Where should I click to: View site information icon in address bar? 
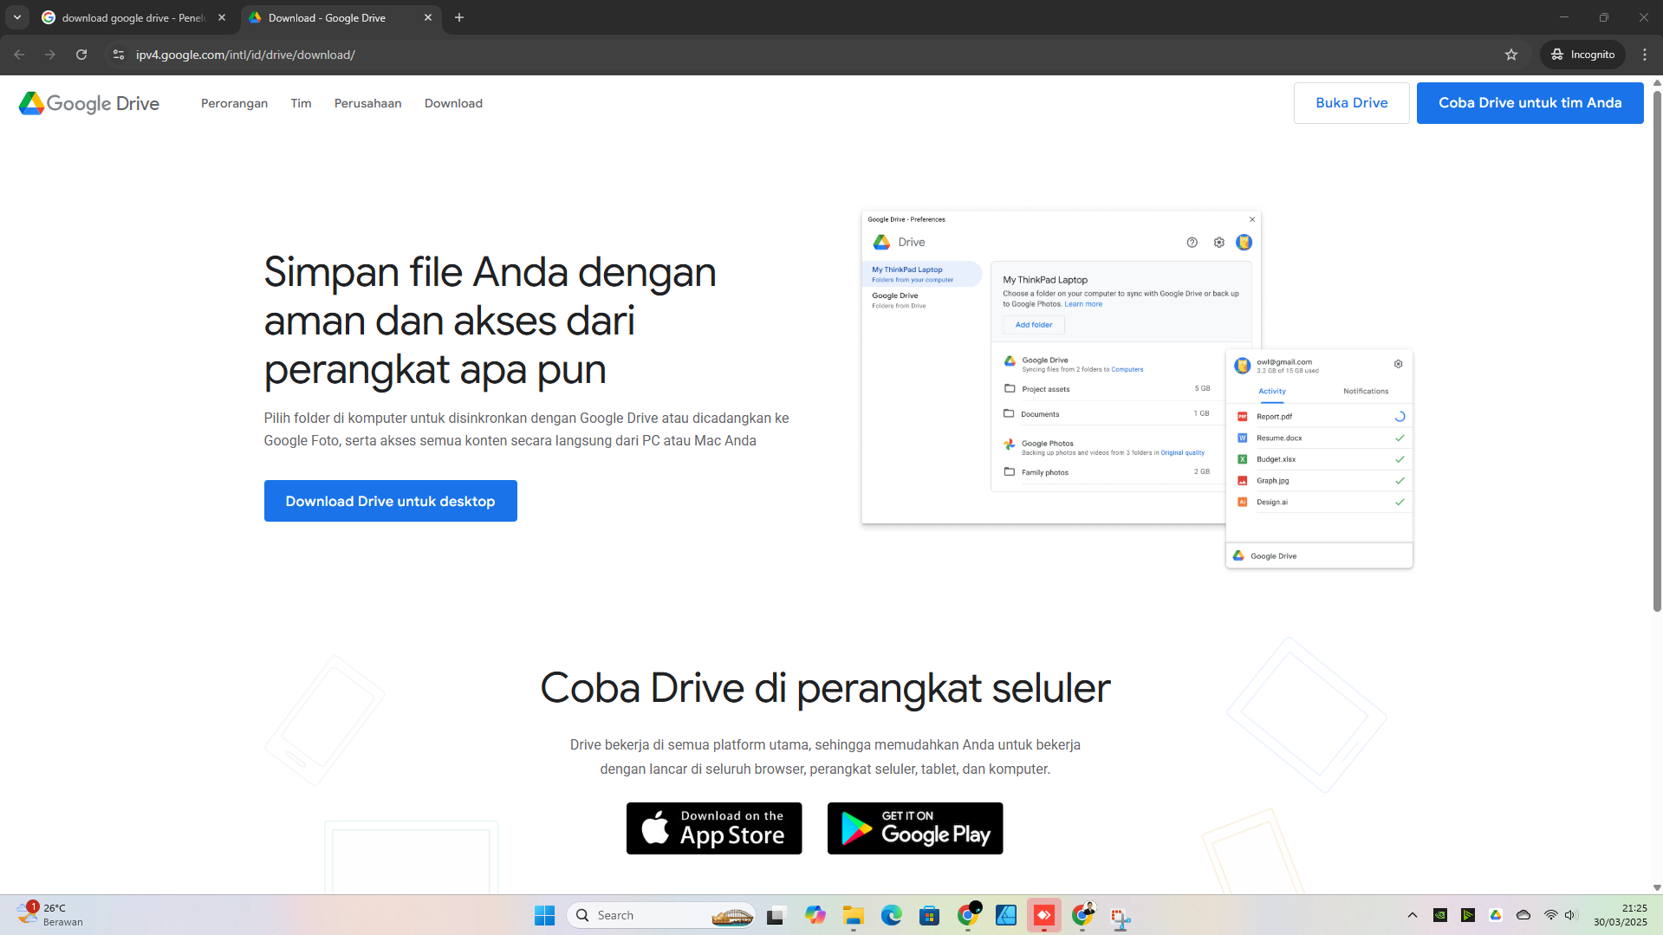(x=119, y=55)
